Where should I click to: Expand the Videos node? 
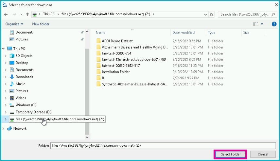pos(6,98)
